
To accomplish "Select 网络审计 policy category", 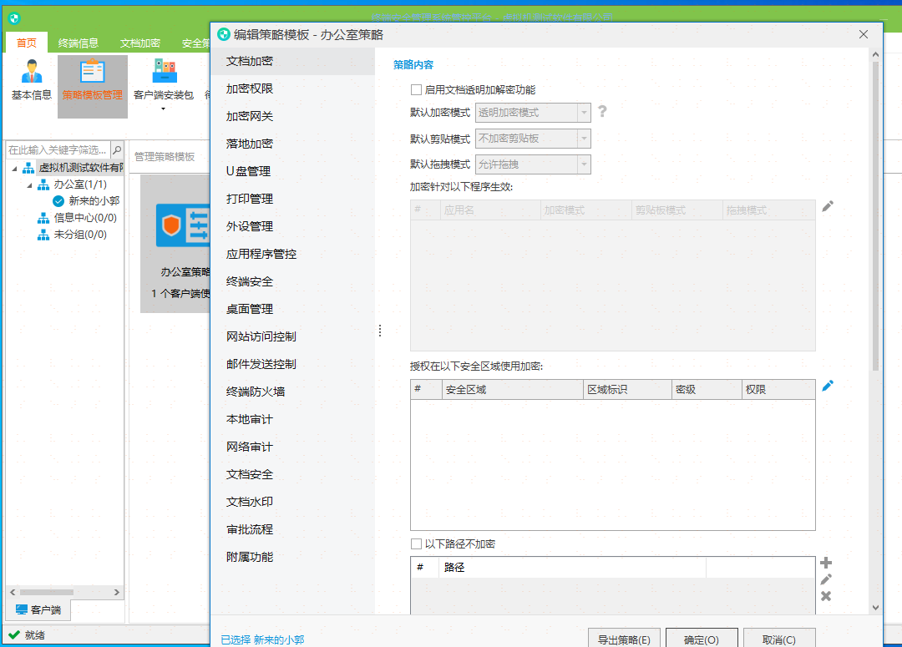I will tap(293, 447).
